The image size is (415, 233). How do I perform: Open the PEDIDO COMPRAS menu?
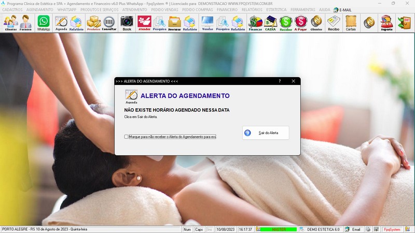(198, 10)
